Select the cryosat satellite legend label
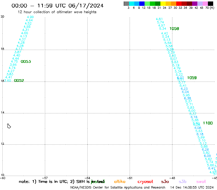The image size is (217, 190). [145, 182]
